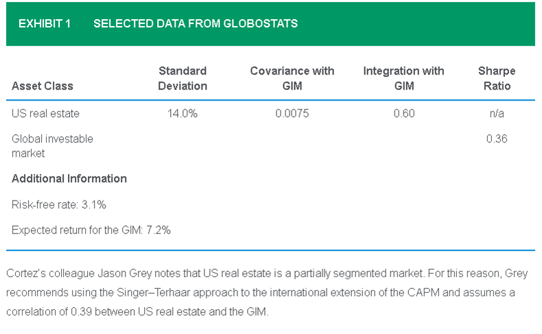Select the 0.36 Sharpe ratio value
This screenshot has width=542, height=334.
click(x=497, y=139)
